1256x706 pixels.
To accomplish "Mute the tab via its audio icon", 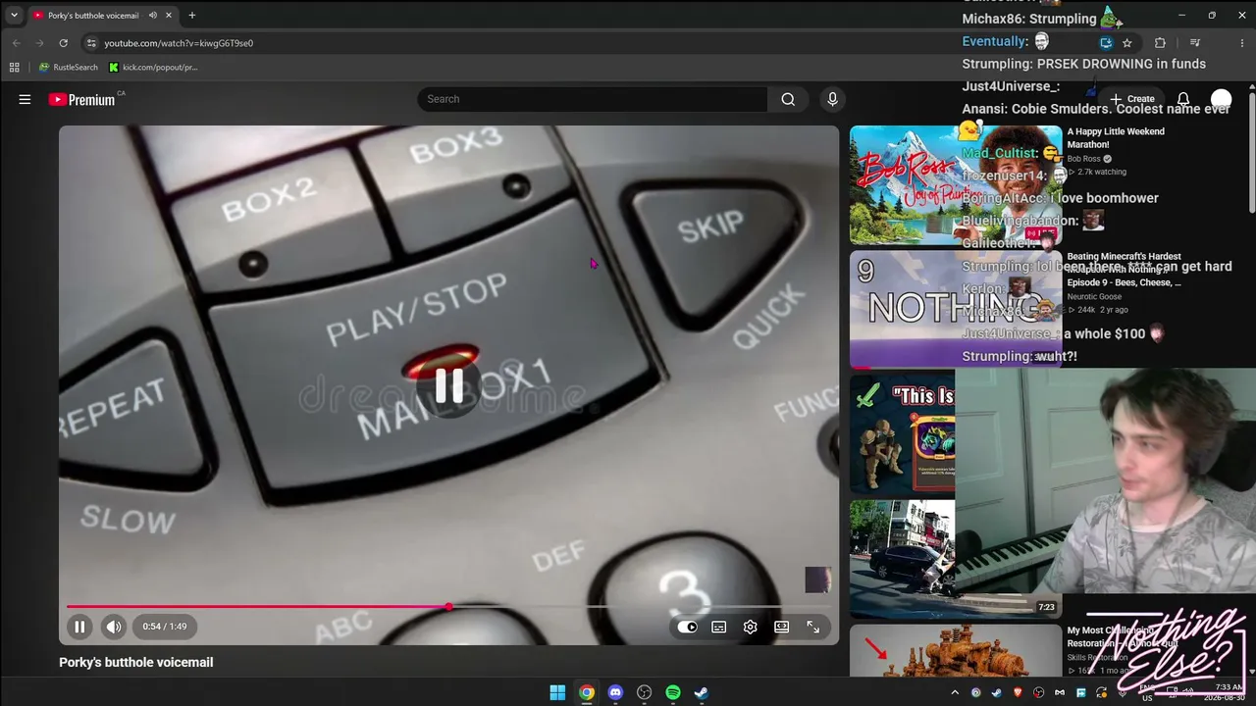I will tap(153, 16).
